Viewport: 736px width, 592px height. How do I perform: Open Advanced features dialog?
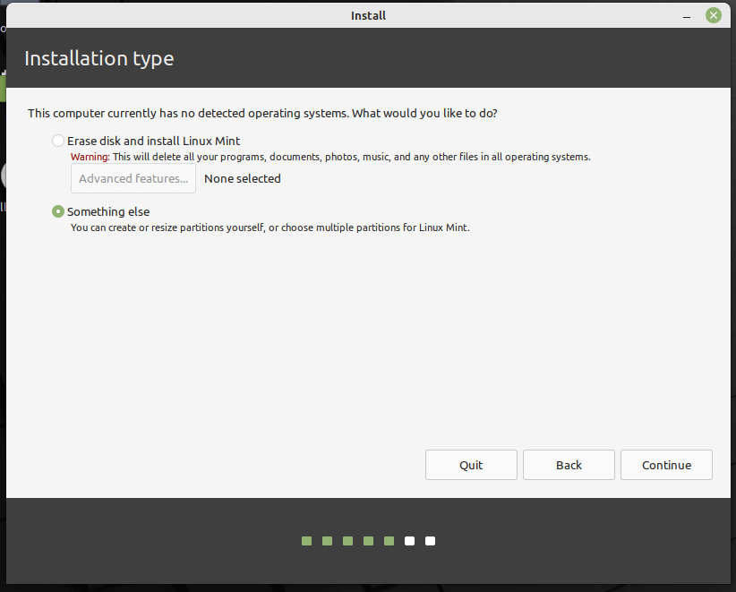point(133,178)
